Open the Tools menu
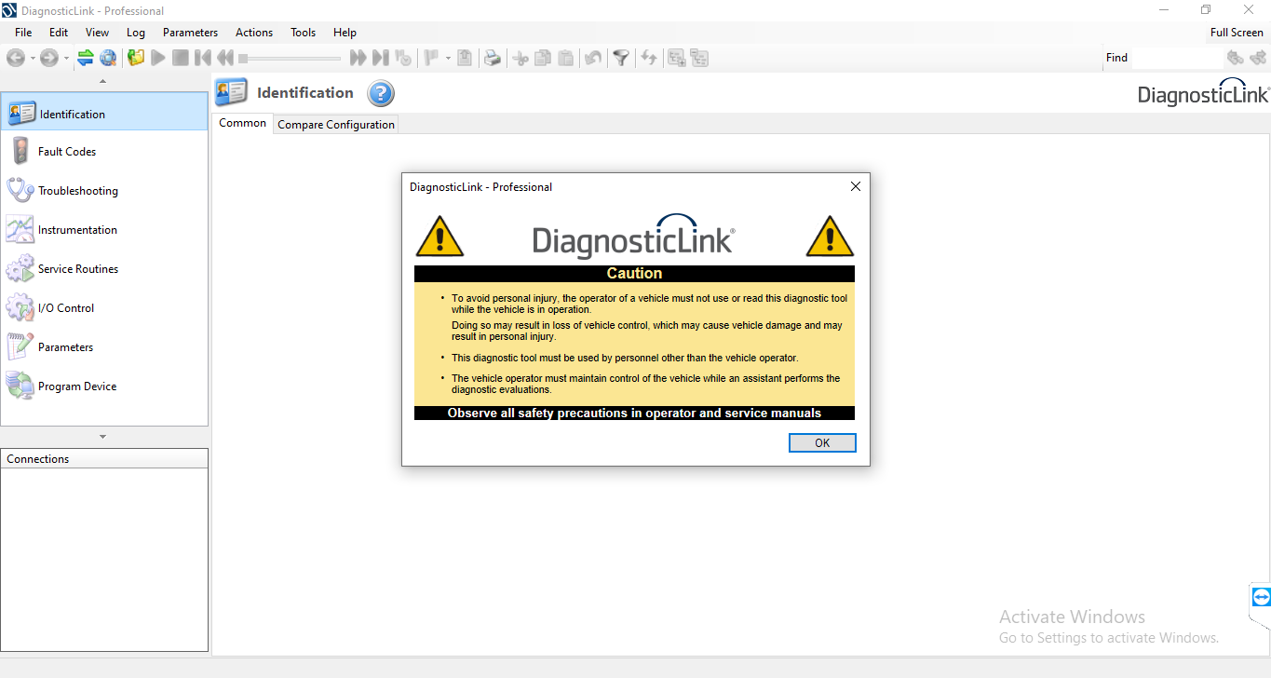 (303, 32)
